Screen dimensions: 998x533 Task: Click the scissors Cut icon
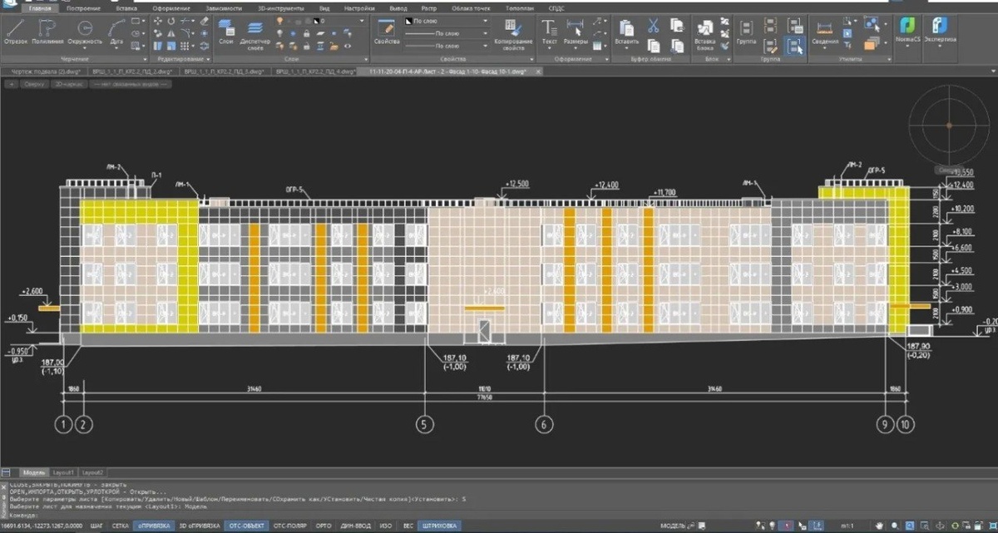click(653, 25)
